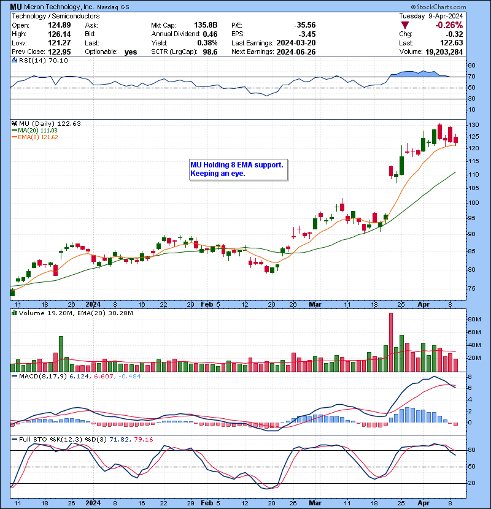Click the Volume 19.20M, EMA(20) 30.28M label
The height and width of the screenshot is (509, 491).
click(75, 313)
